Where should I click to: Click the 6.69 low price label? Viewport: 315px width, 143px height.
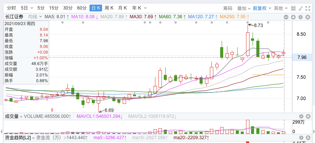(x=109, y=110)
